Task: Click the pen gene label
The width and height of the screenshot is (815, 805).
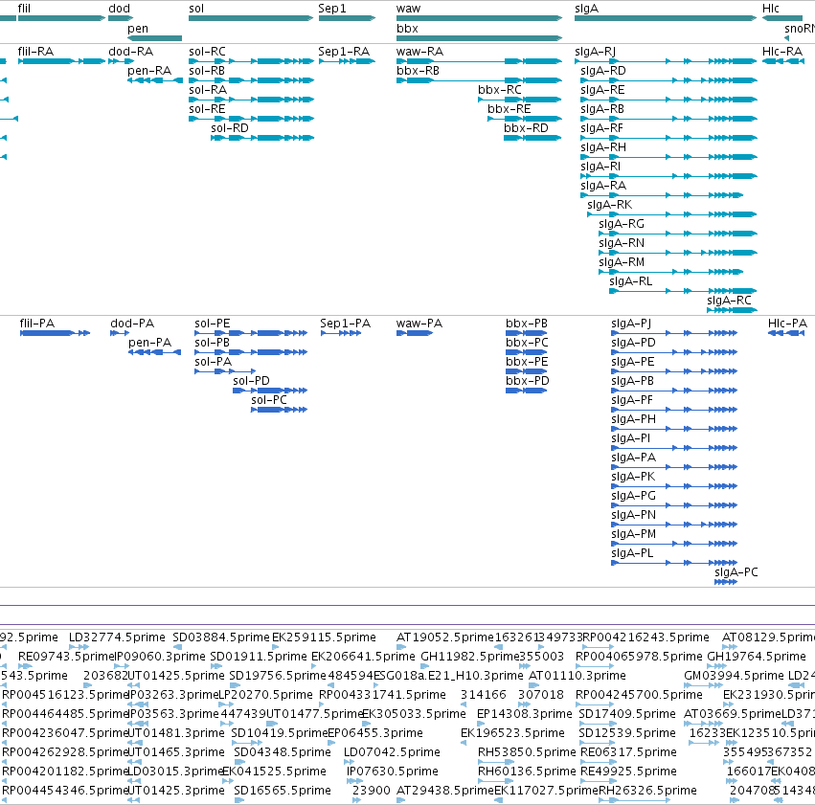Action: pos(138,29)
